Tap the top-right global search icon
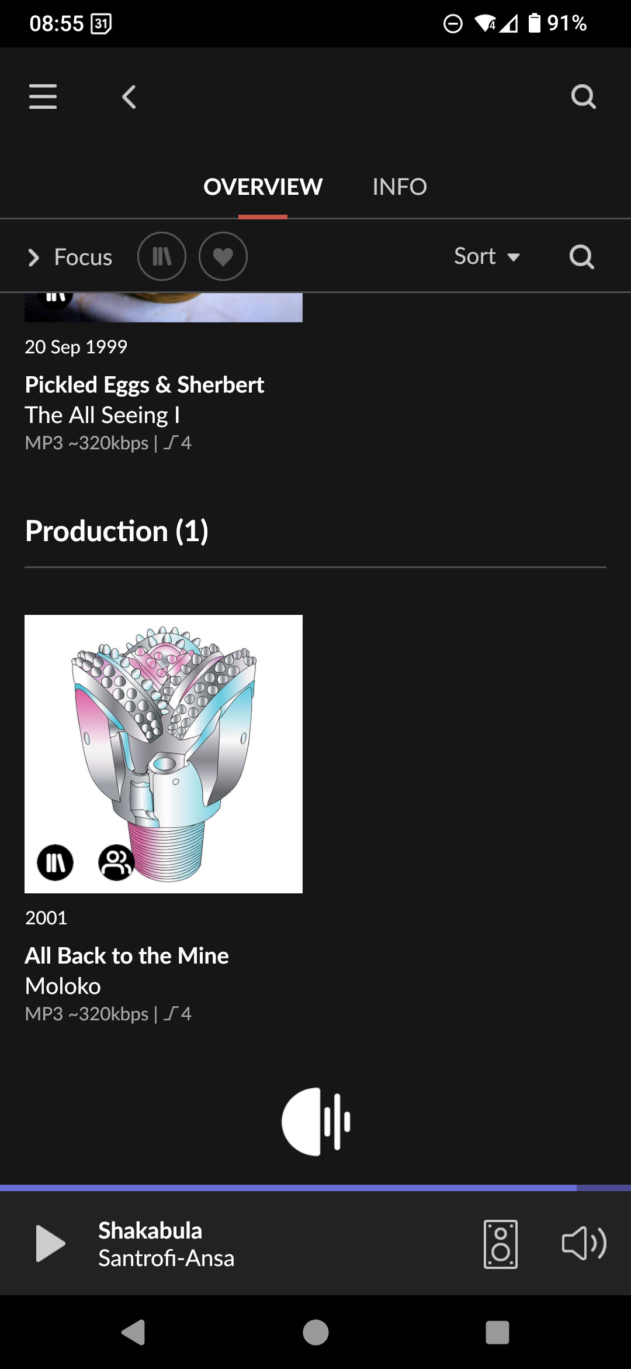 pyautogui.click(x=583, y=97)
